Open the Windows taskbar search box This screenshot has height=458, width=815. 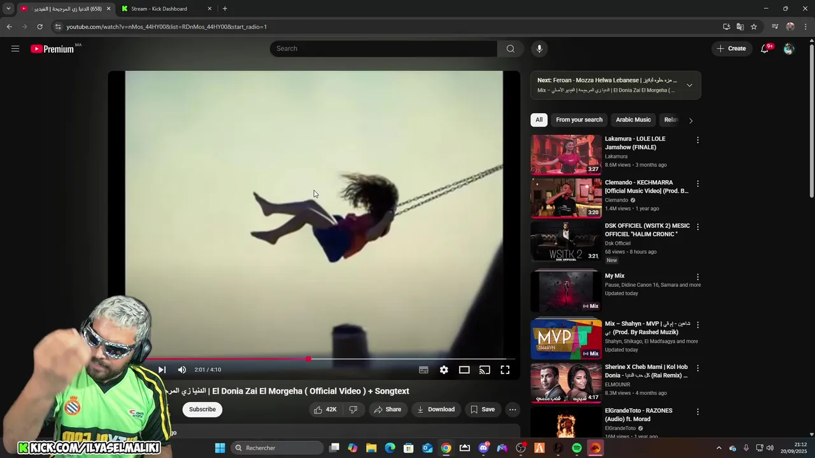point(278,448)
